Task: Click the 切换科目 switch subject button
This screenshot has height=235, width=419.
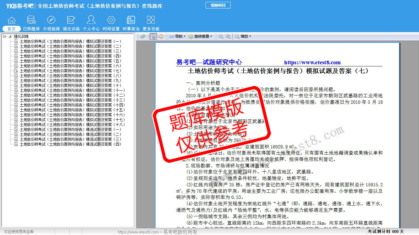Action: click(x=218, y=5)
